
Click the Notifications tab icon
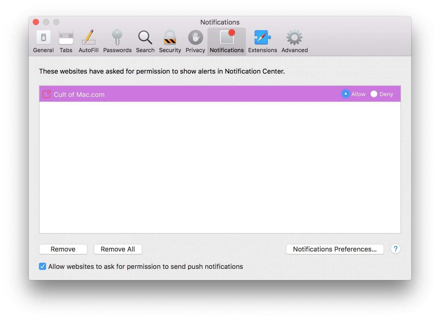pos(227,38)
